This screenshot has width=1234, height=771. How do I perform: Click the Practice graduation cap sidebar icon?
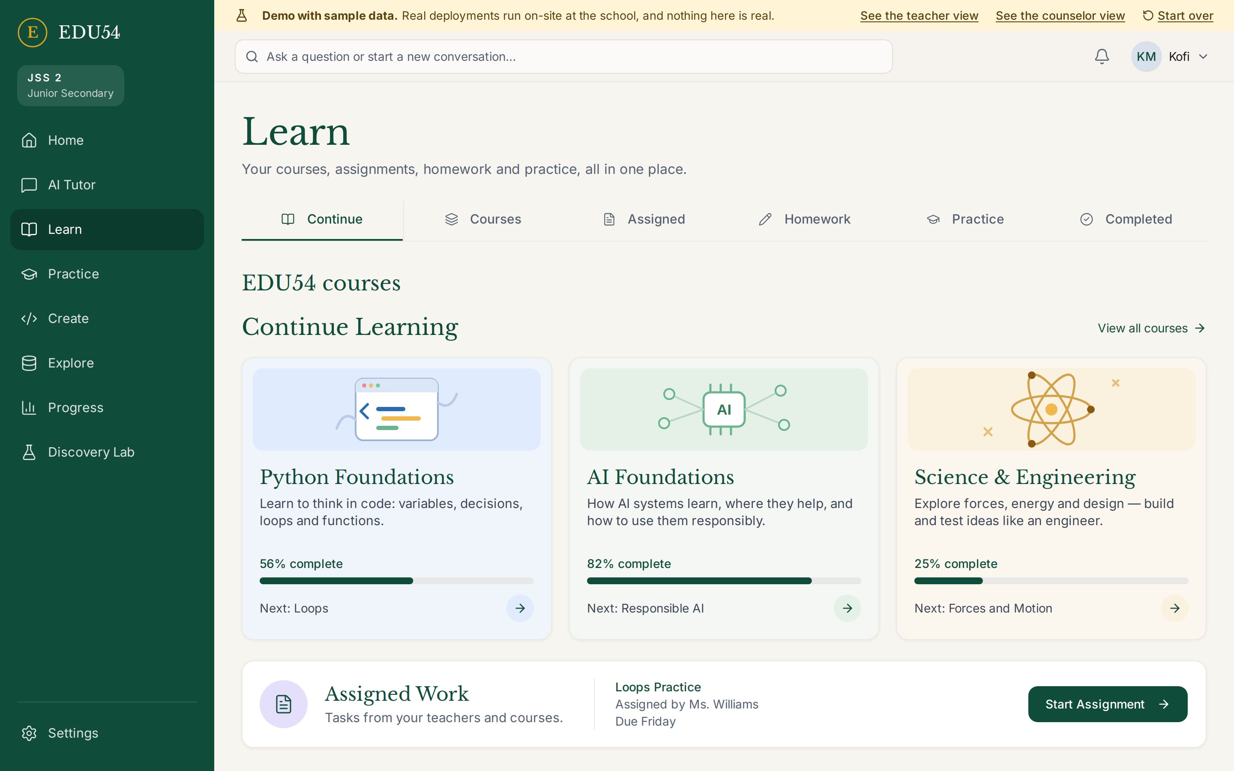point(29,274)
